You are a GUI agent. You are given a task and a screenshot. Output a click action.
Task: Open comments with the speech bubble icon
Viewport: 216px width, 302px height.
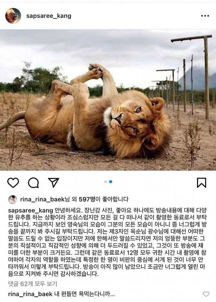[33, 182]
